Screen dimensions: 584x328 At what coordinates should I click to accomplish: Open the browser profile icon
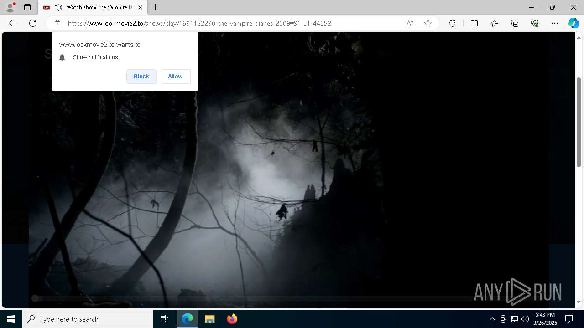[x=10, y=7]
